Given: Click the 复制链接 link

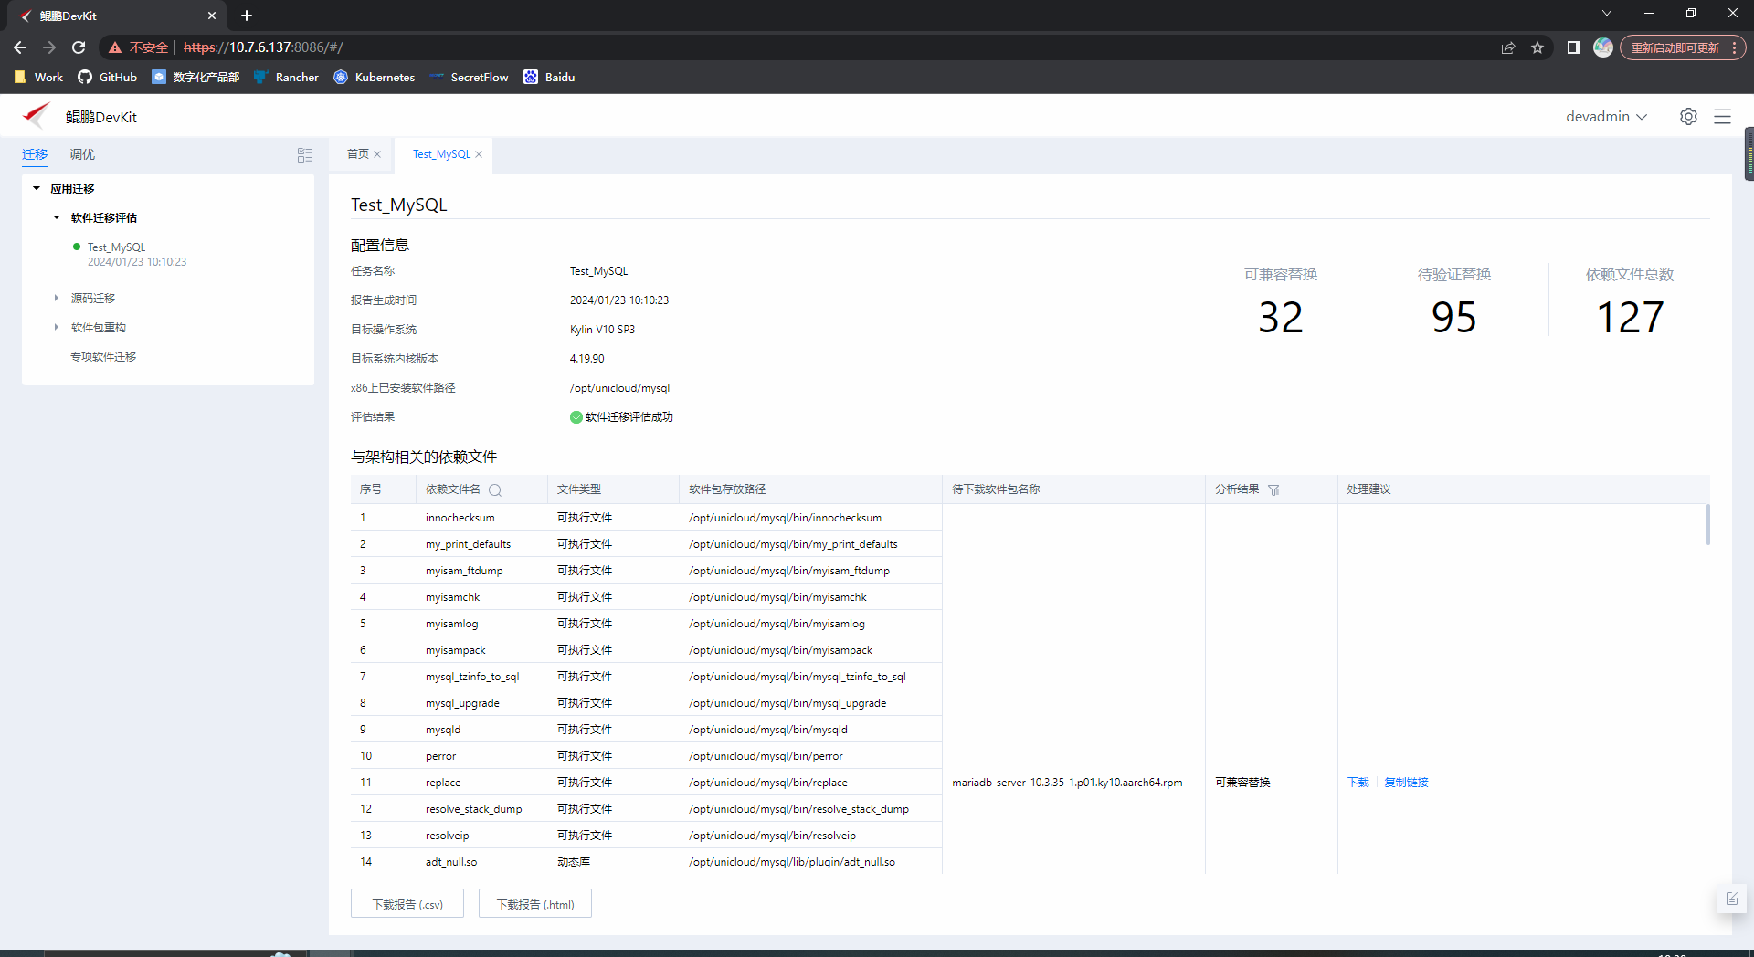Looking at the screenshot, I should [1406, 783].
